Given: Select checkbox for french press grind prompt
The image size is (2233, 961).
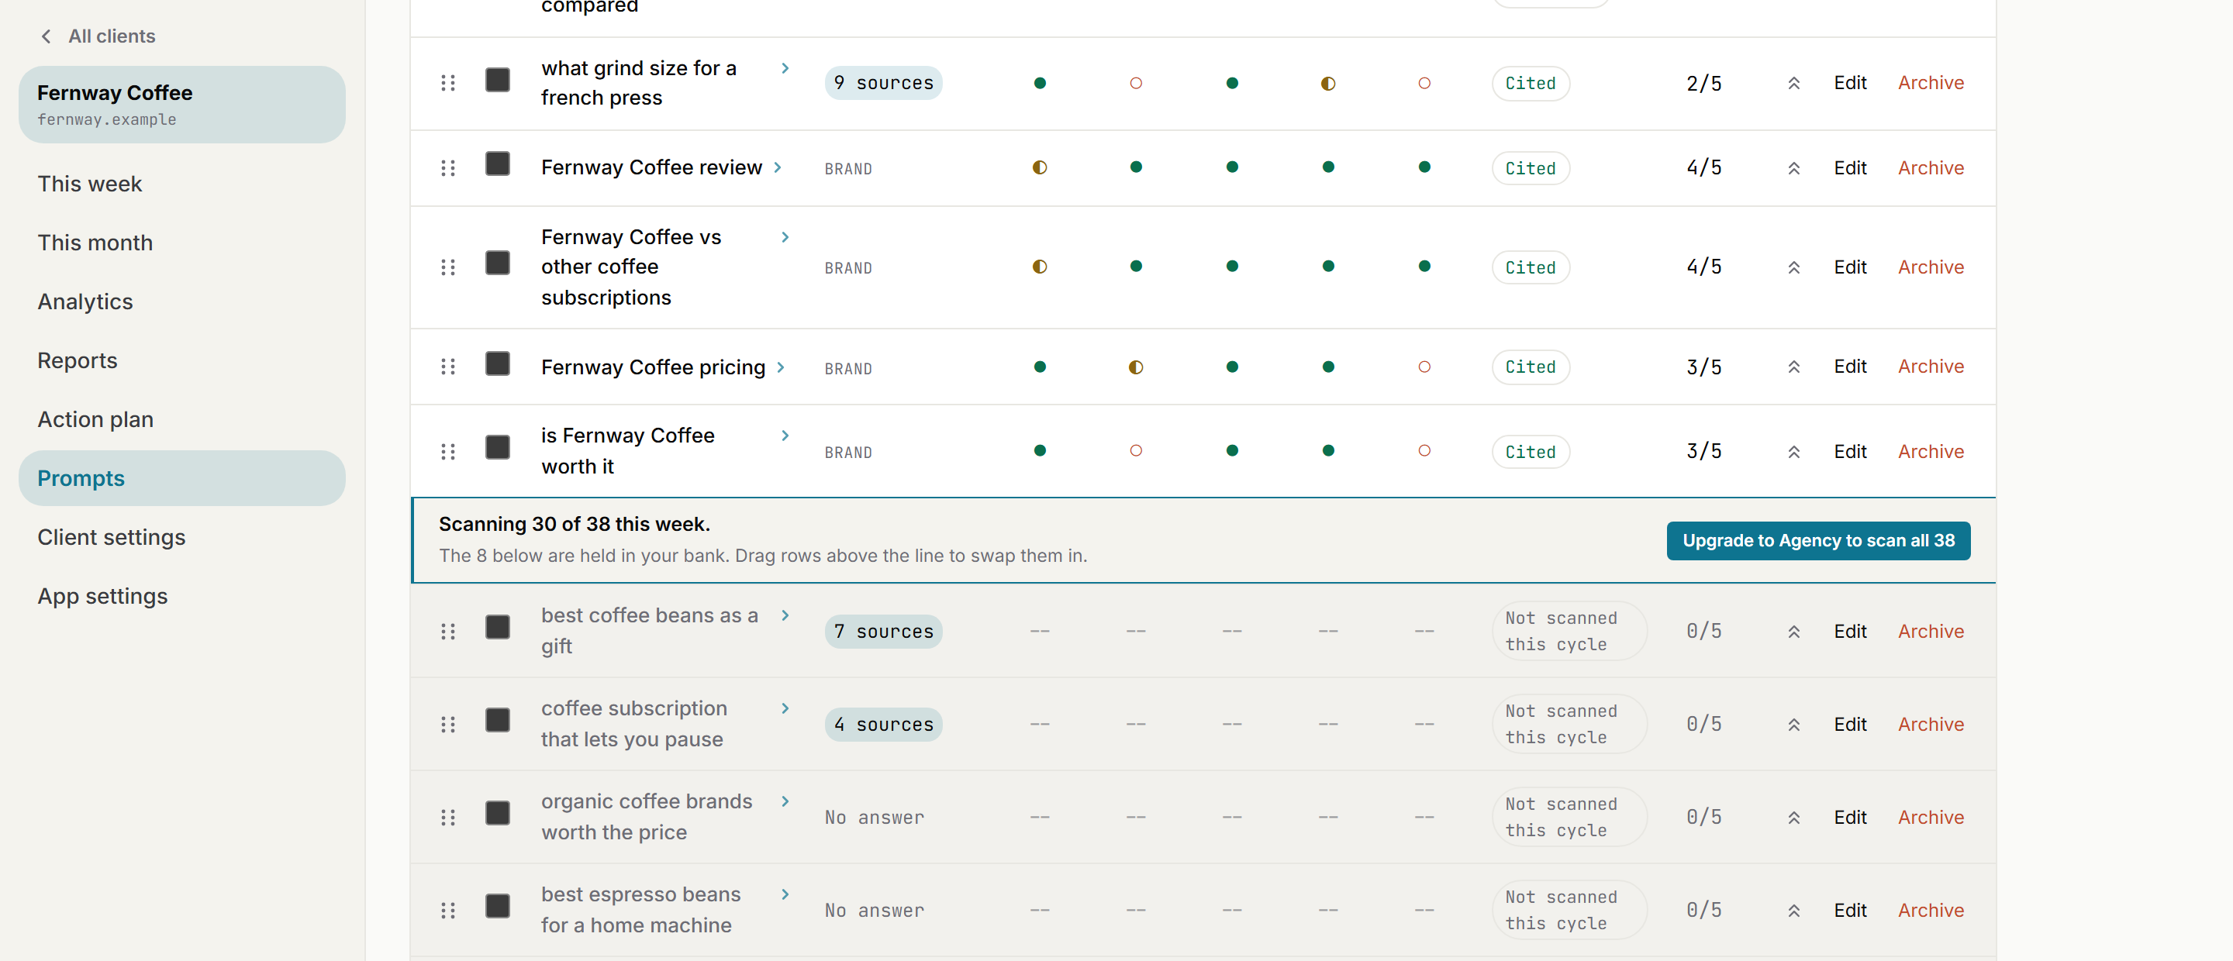Looking at the screenshot, I should tap(498, 80).
